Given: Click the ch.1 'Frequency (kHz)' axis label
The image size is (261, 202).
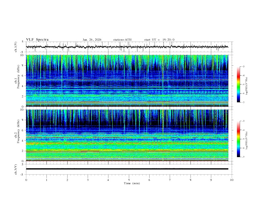Looking at the screenshot, I should click(x=18, y=77).
